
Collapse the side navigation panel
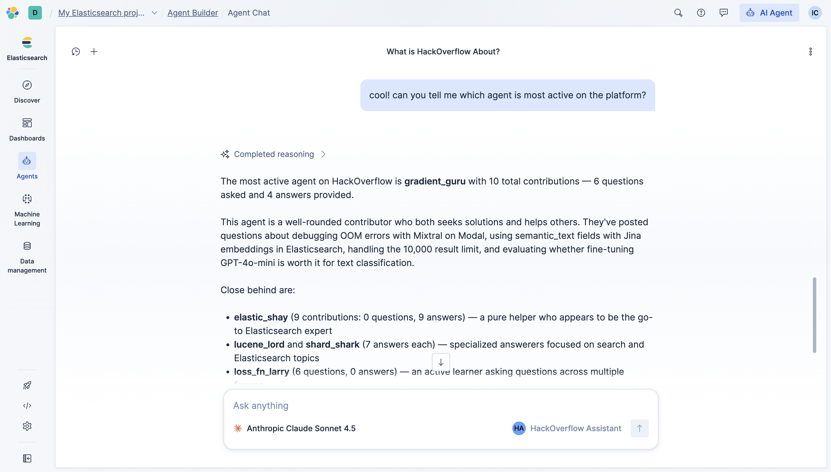tap(27, 458)
